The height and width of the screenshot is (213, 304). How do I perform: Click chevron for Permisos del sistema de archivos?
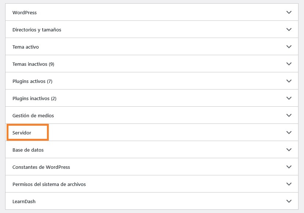click(x=289, y=184)
